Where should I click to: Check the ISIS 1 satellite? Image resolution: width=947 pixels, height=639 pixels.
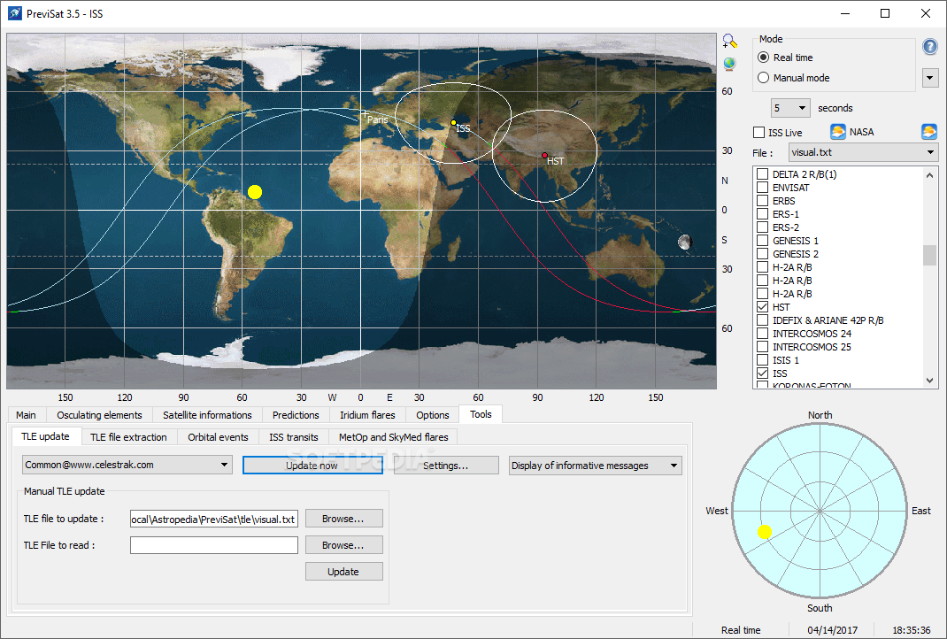(763, 360)
